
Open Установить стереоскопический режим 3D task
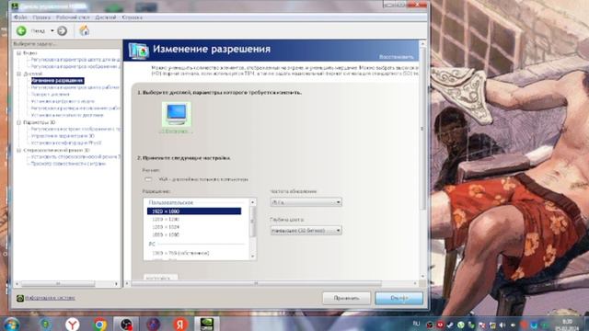75,157
